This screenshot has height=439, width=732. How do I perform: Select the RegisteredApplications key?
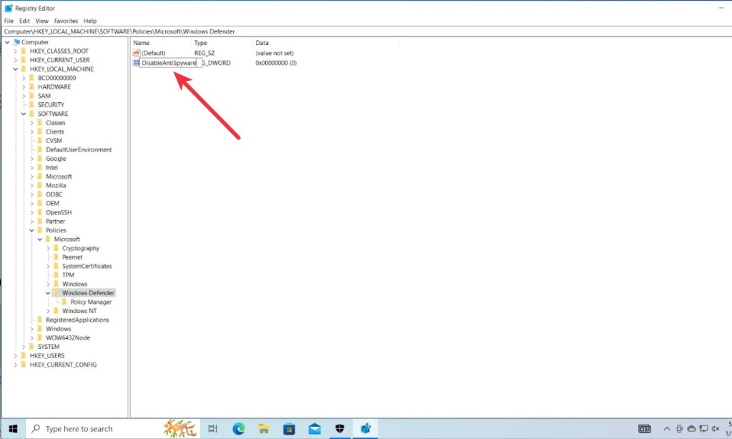tap(77, 320)
